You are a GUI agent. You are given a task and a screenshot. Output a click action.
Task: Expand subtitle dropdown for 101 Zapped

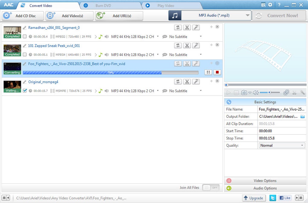(201, 54)
